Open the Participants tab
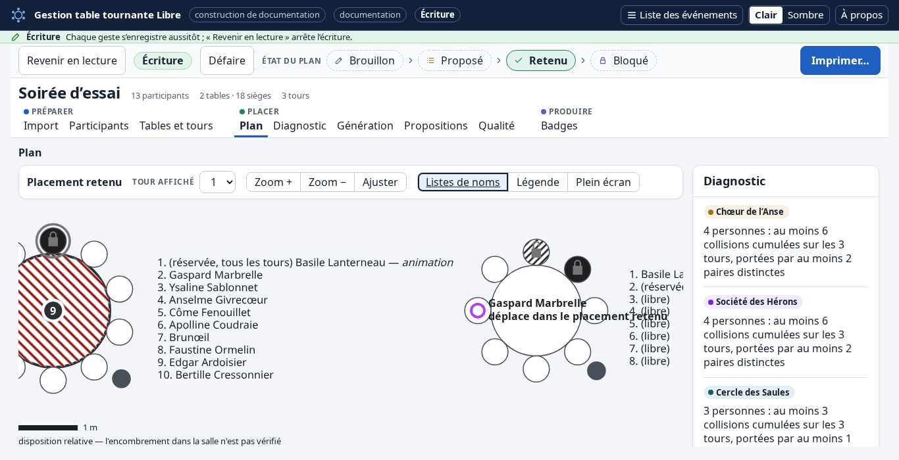This screenshot has width=899, height=460. pyautogui.click(x=99, y=126)
